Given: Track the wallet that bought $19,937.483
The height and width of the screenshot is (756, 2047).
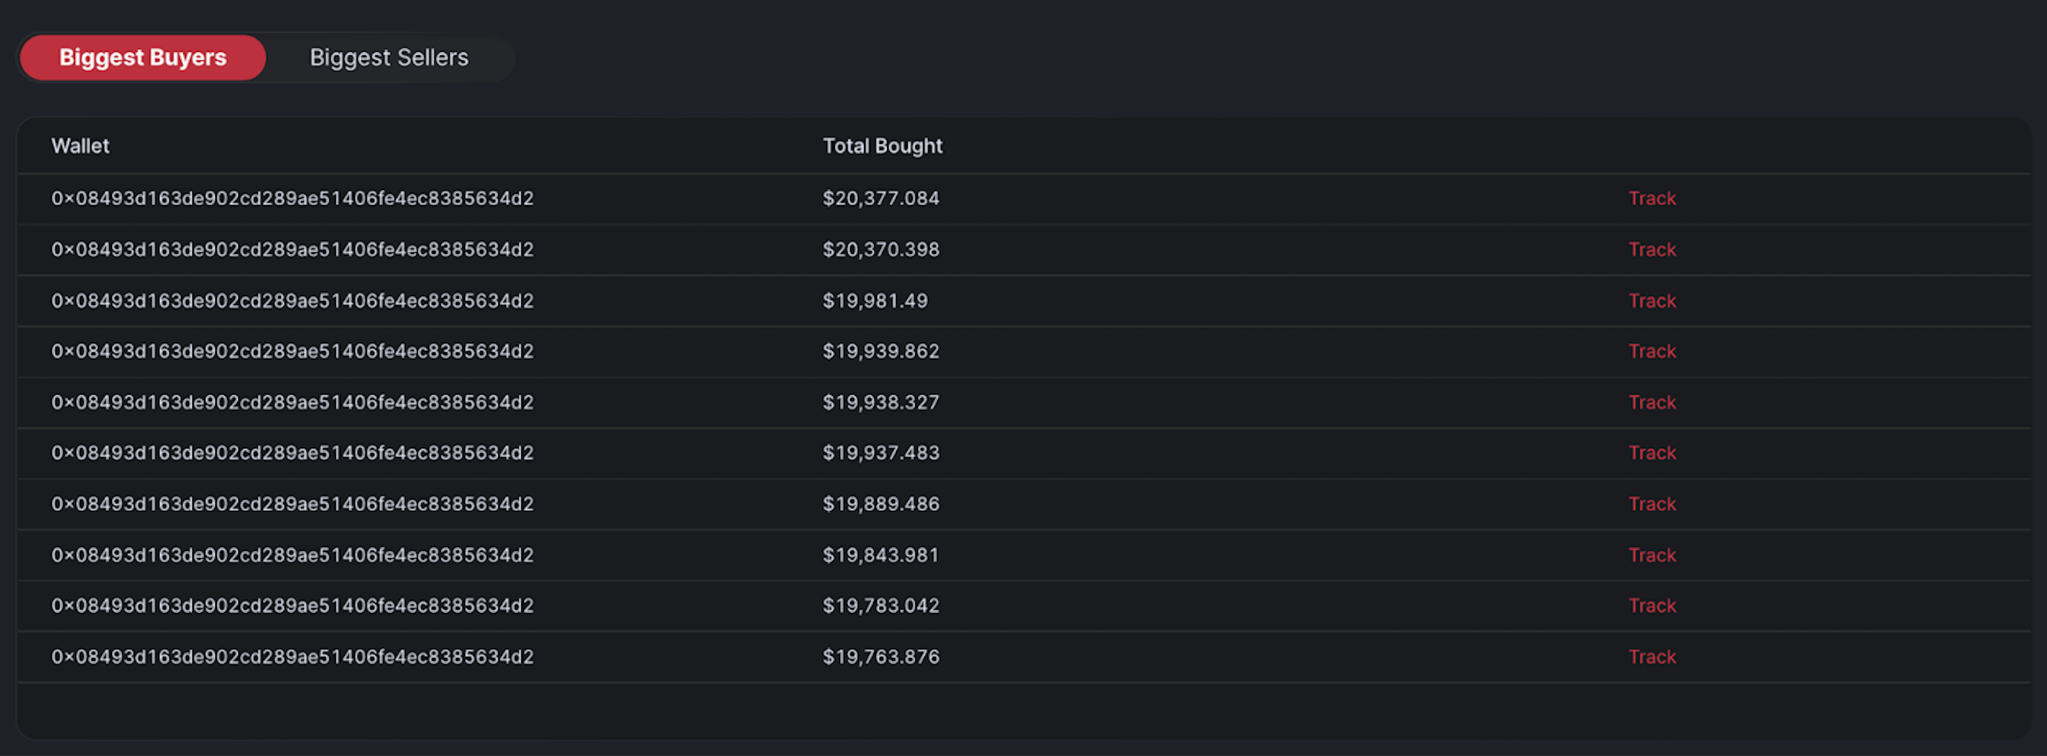Looking at the screenshot, I should tap(1652, 453).
